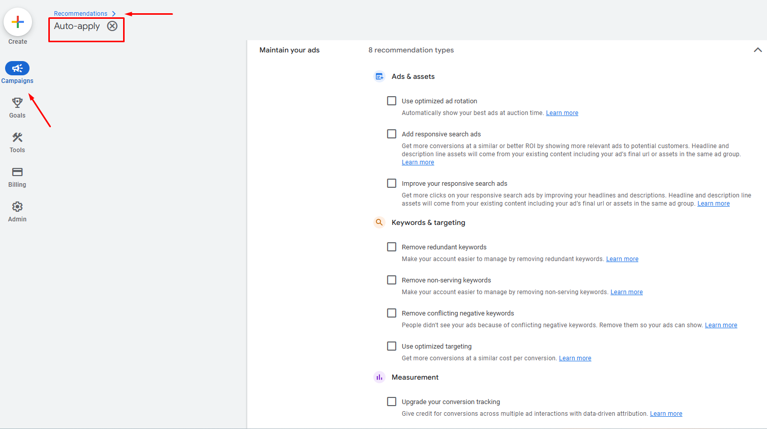Open the Campaigns megaphone icon
Screen dimensions: 767x429
[17, 68]
